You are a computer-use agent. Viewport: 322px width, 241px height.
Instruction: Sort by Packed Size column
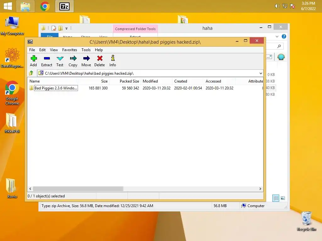point(125,81)
